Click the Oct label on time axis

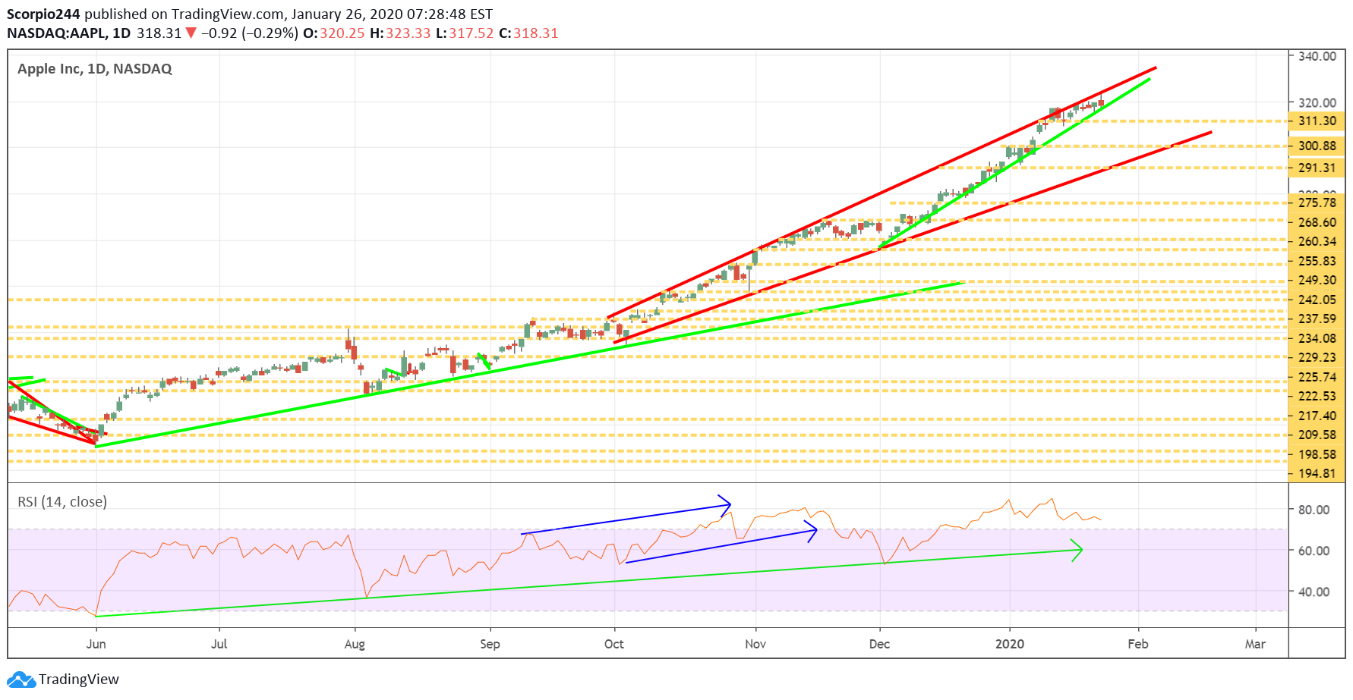point(614,645)
